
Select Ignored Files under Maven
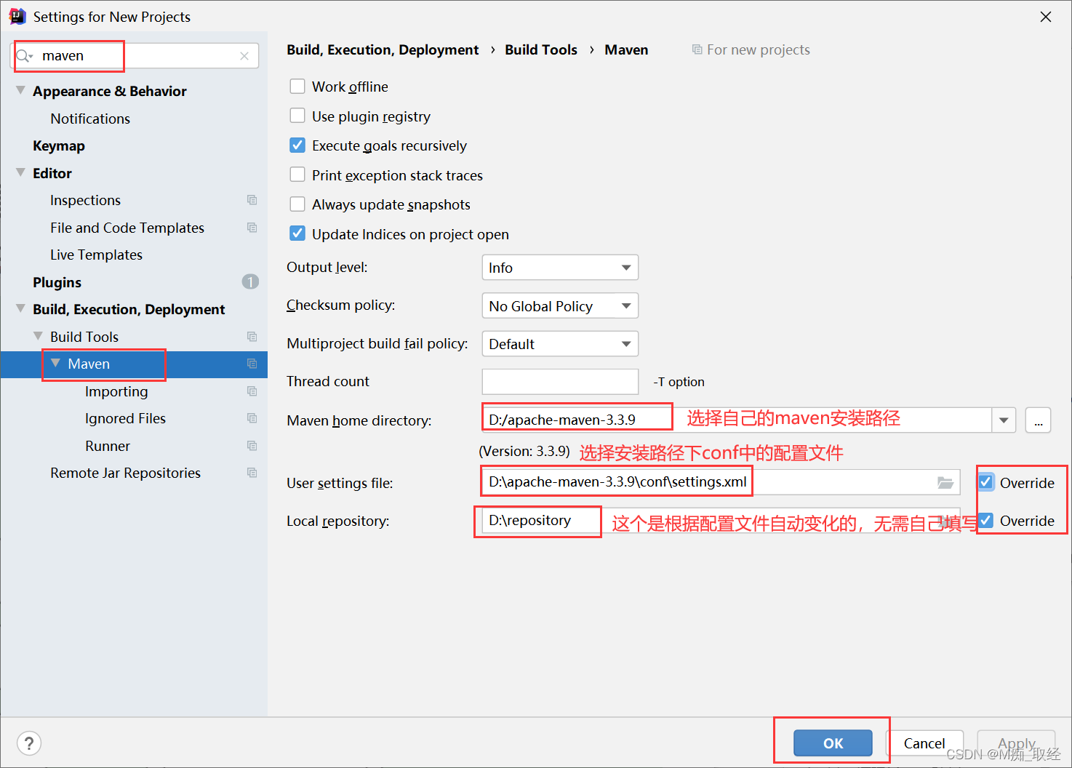[x=125, y=418]
